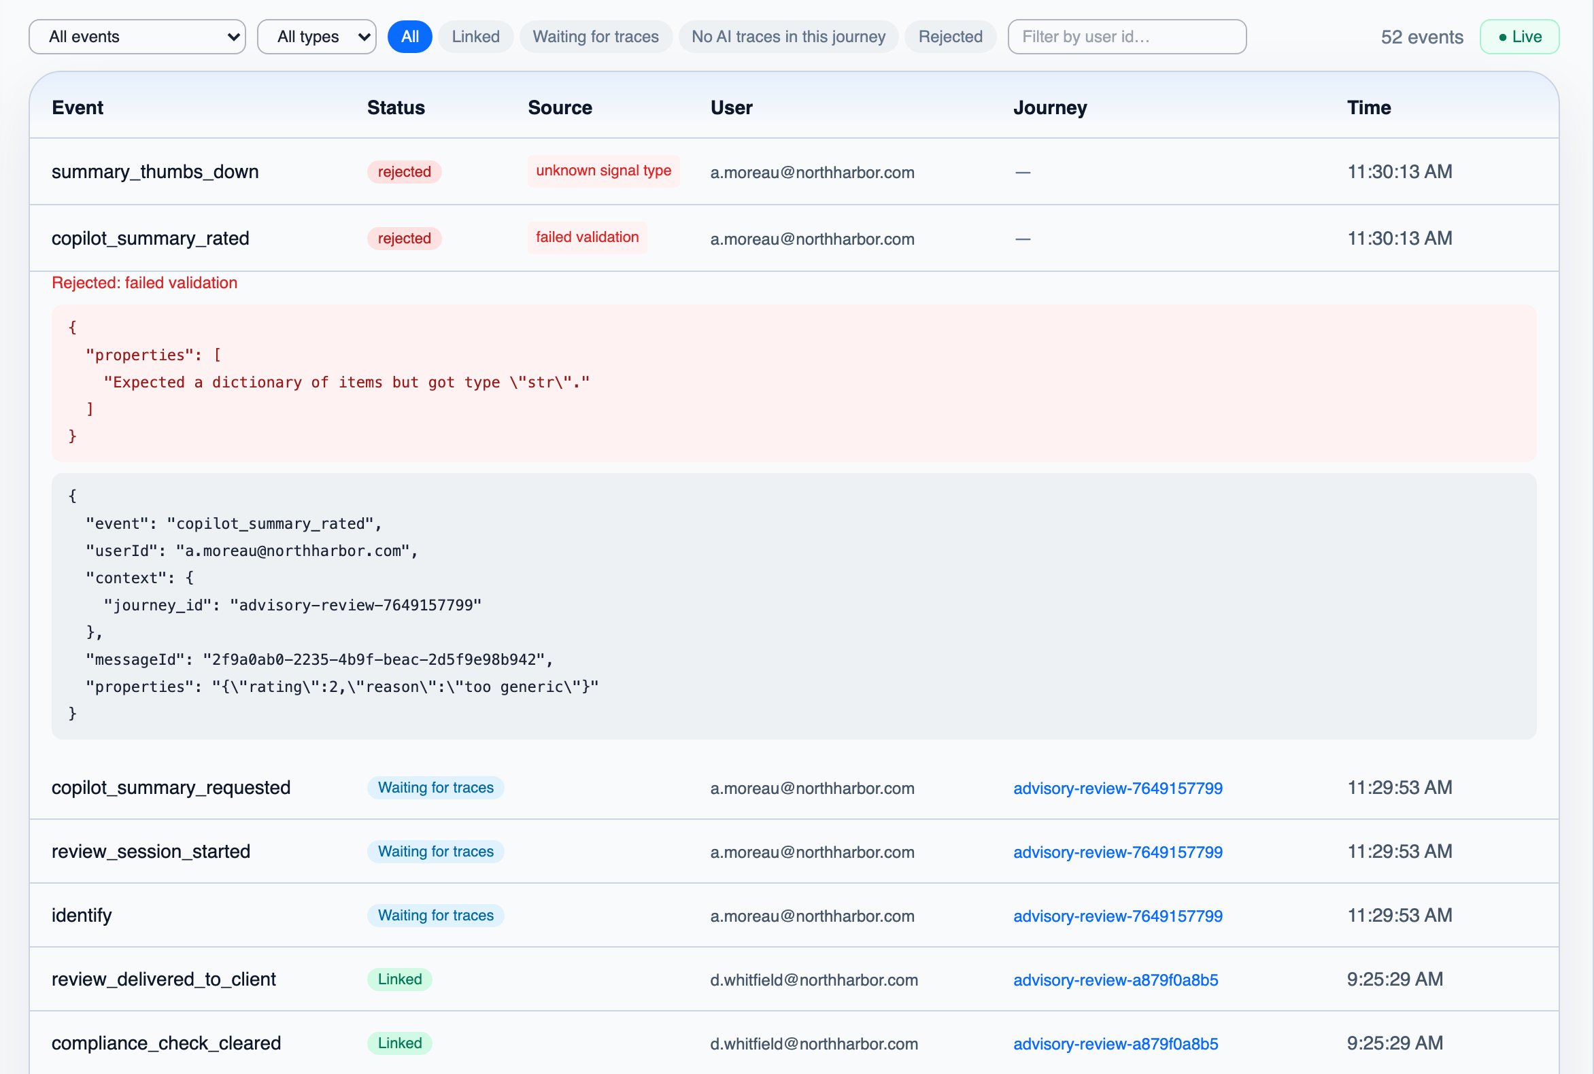This screenshot has height=1074, width=1594.
Task: Filter by Waiting for traces pill
Action: coord(596,37)
